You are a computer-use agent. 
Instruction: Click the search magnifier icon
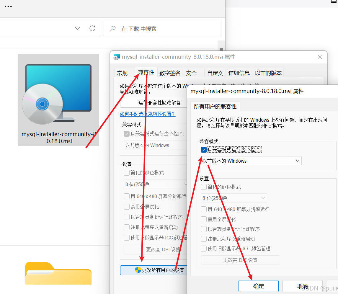(x=112, y=28)
